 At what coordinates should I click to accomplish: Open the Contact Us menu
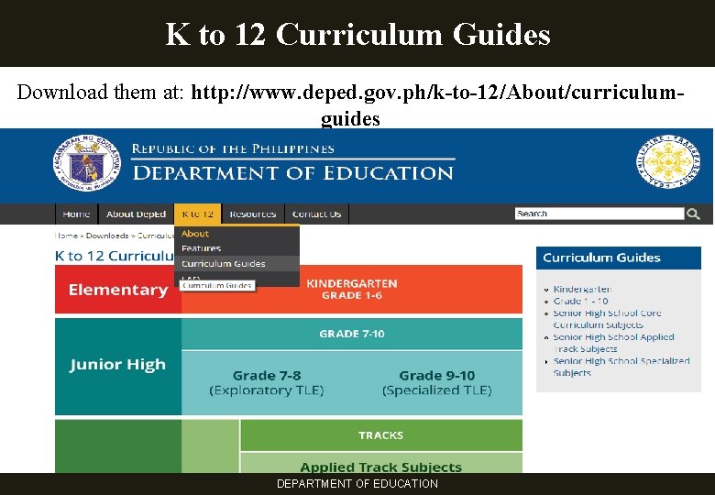(316, 214)
